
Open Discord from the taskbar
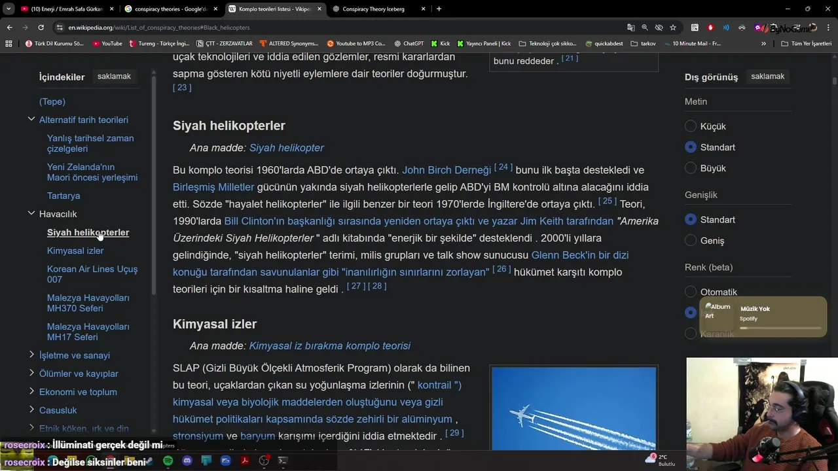point(187,461)
